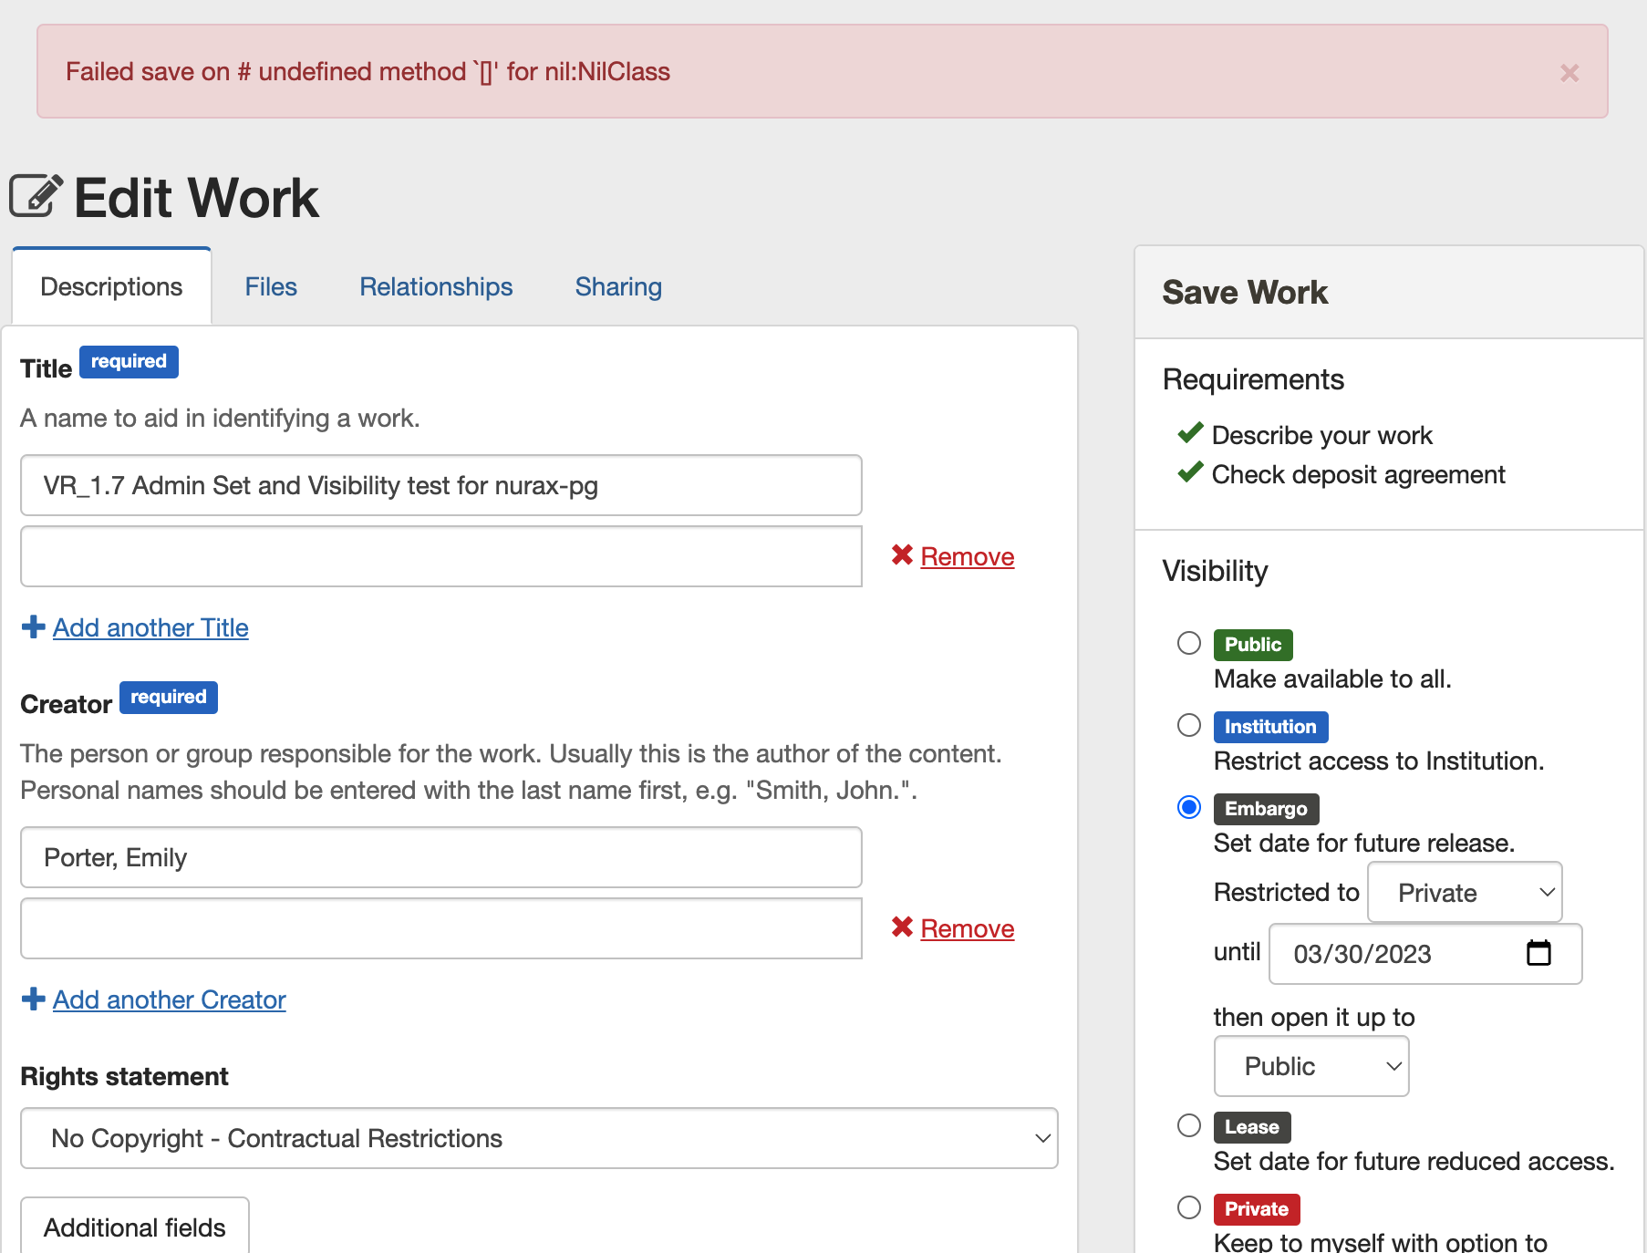Click the until date field 03/30/2023
This screenshot has width=1647, height=1253.
1425,954
